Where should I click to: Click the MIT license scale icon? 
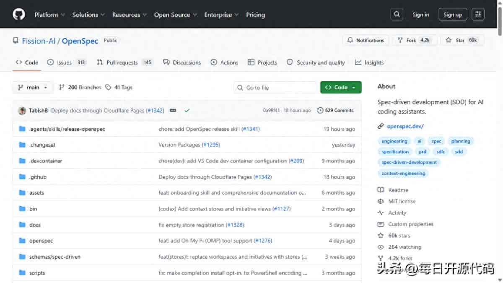coord(381,201)
